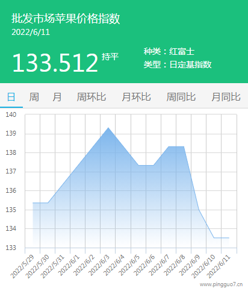This screenshot has width=248, height=291.
Task: Click the 2022/6/10 low point on chart
Action: tap(214, 238)
